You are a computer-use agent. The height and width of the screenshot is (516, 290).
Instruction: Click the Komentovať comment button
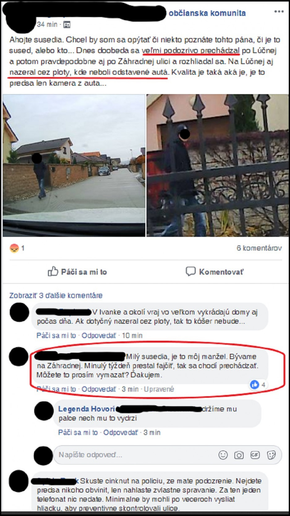[215, 272]
